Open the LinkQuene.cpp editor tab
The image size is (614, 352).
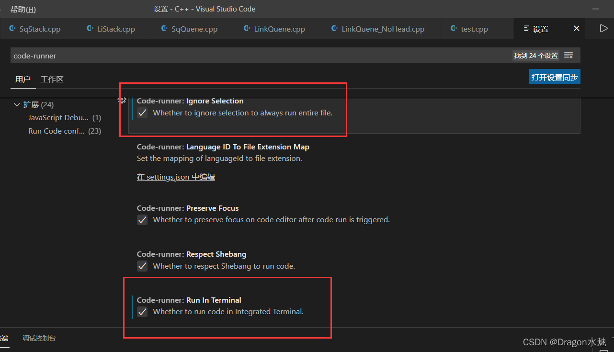pyautogui.click(x=279, y=29)
